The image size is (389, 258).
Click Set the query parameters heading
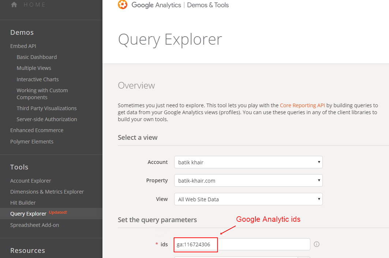click(x=157, y=220)
